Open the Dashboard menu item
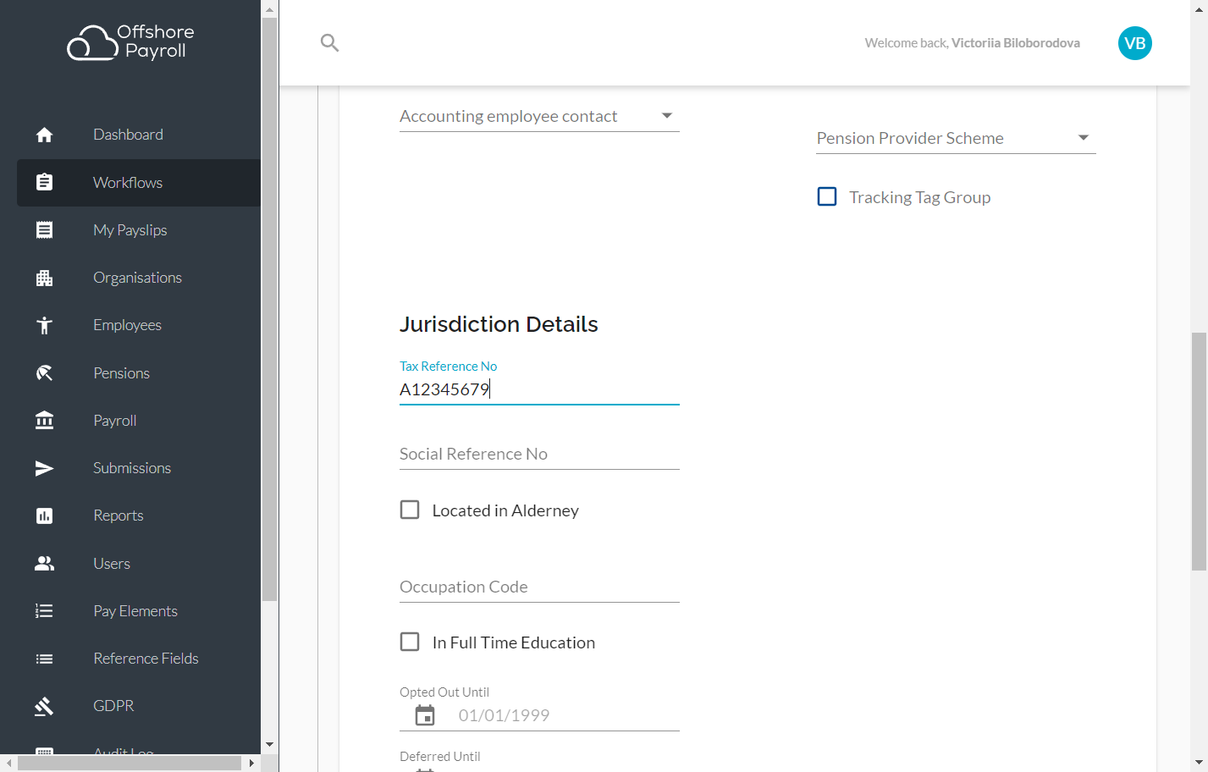1208x772 pixels. pos(139,135)
